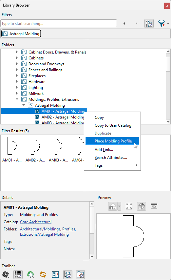
Task: Open Library Browser preferences gear icon
Action: click(x=6, y=274)
